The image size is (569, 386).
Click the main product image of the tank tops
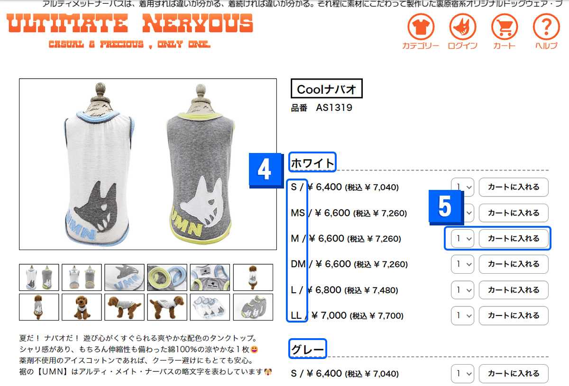pos(148,164)
